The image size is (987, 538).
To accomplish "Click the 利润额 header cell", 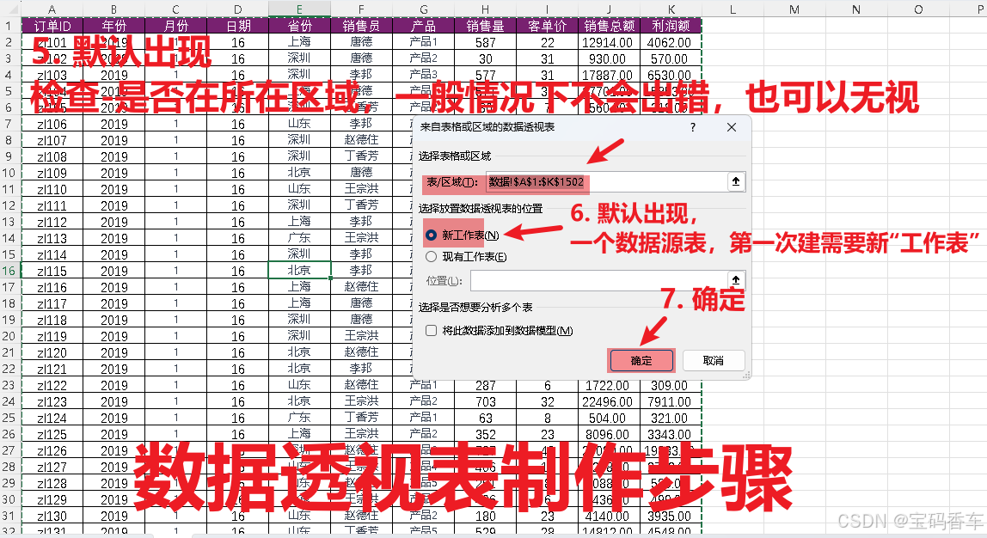I will pyautogui.click(x=671, y=26).
